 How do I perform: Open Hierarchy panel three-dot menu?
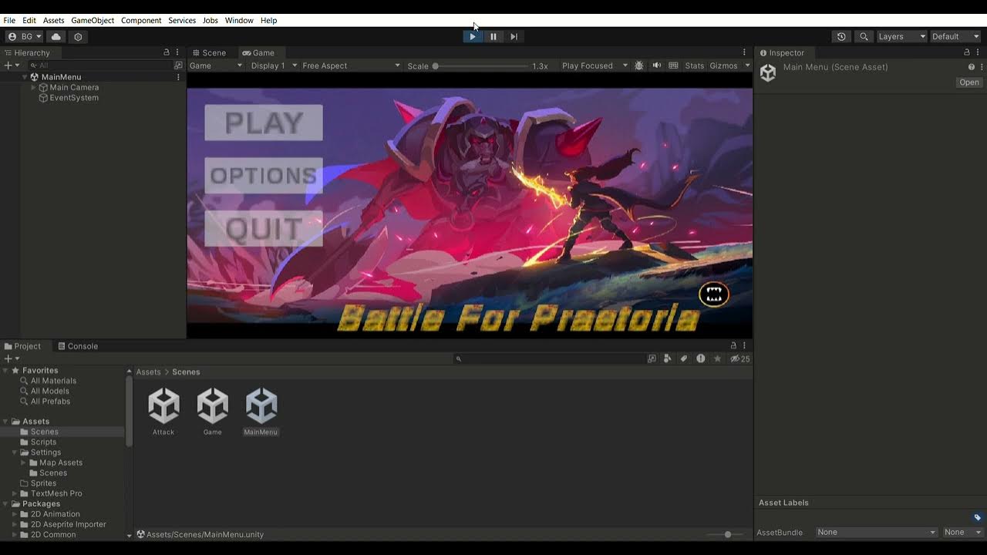pos(178,52)
